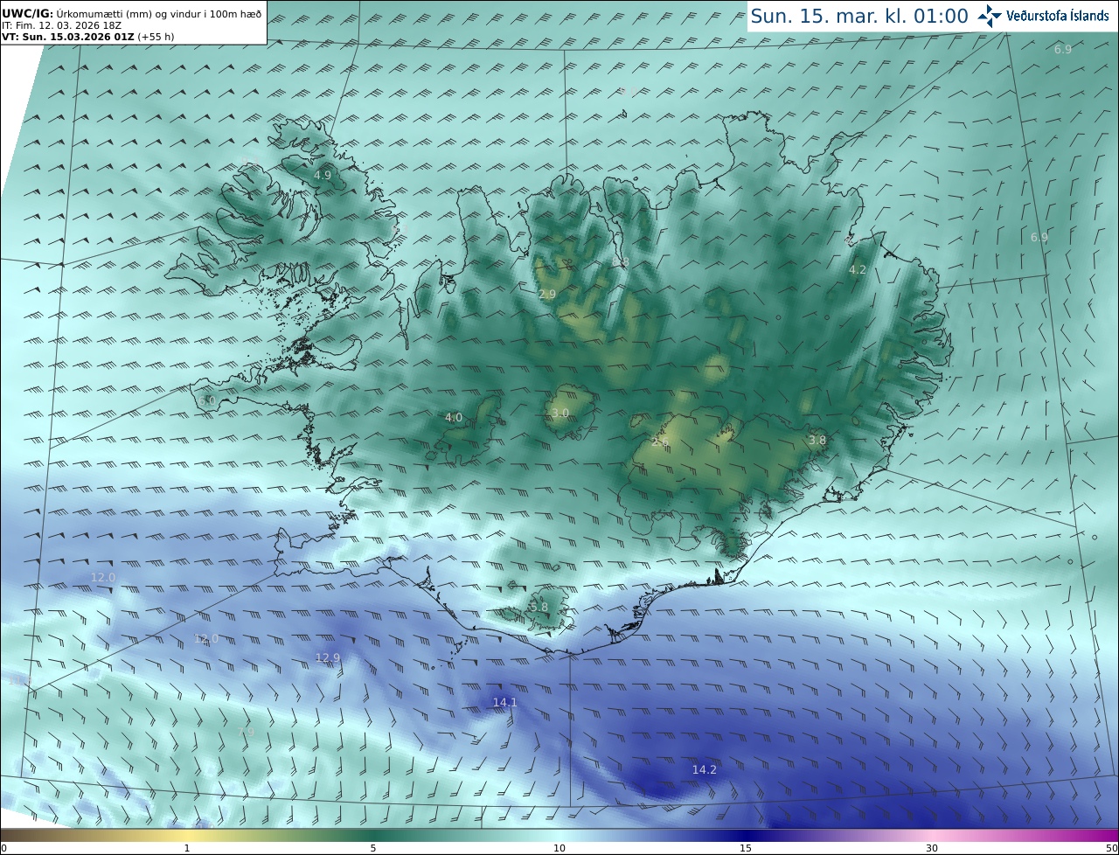This screenshot has width=1119, height=855.
Task: Click the 15 tick on the color scale
Action: (x=746, y=848)
